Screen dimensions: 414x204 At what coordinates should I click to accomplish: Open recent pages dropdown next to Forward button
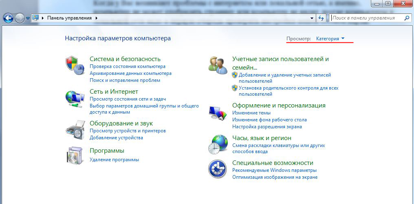(x=28, y=18)
